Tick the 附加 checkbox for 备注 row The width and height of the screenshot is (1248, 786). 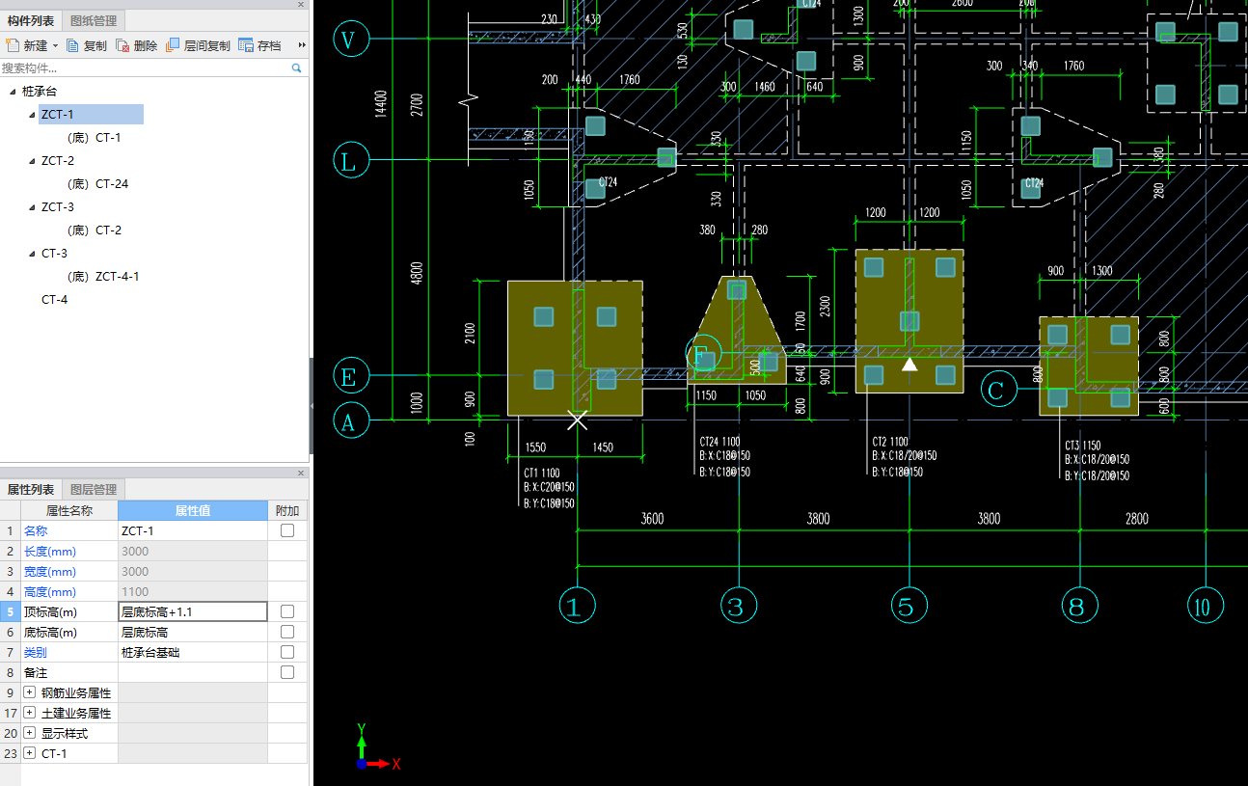coord(287,672)
